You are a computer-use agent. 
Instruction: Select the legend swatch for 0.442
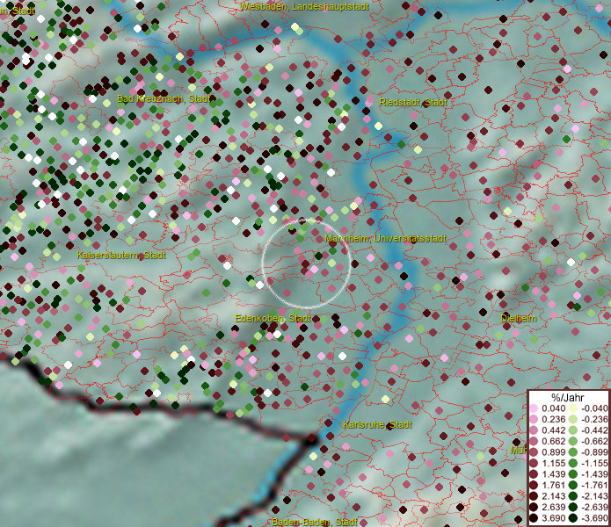point(534,430)
